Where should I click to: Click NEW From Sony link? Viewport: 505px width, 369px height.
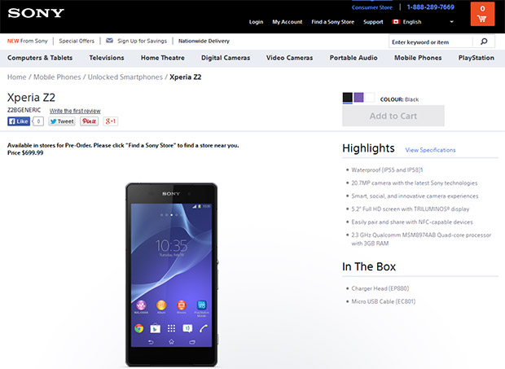pos(28,41)
